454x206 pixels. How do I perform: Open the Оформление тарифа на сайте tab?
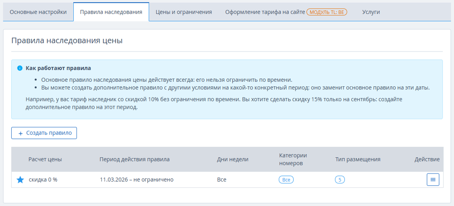click(x=265, y=12)
